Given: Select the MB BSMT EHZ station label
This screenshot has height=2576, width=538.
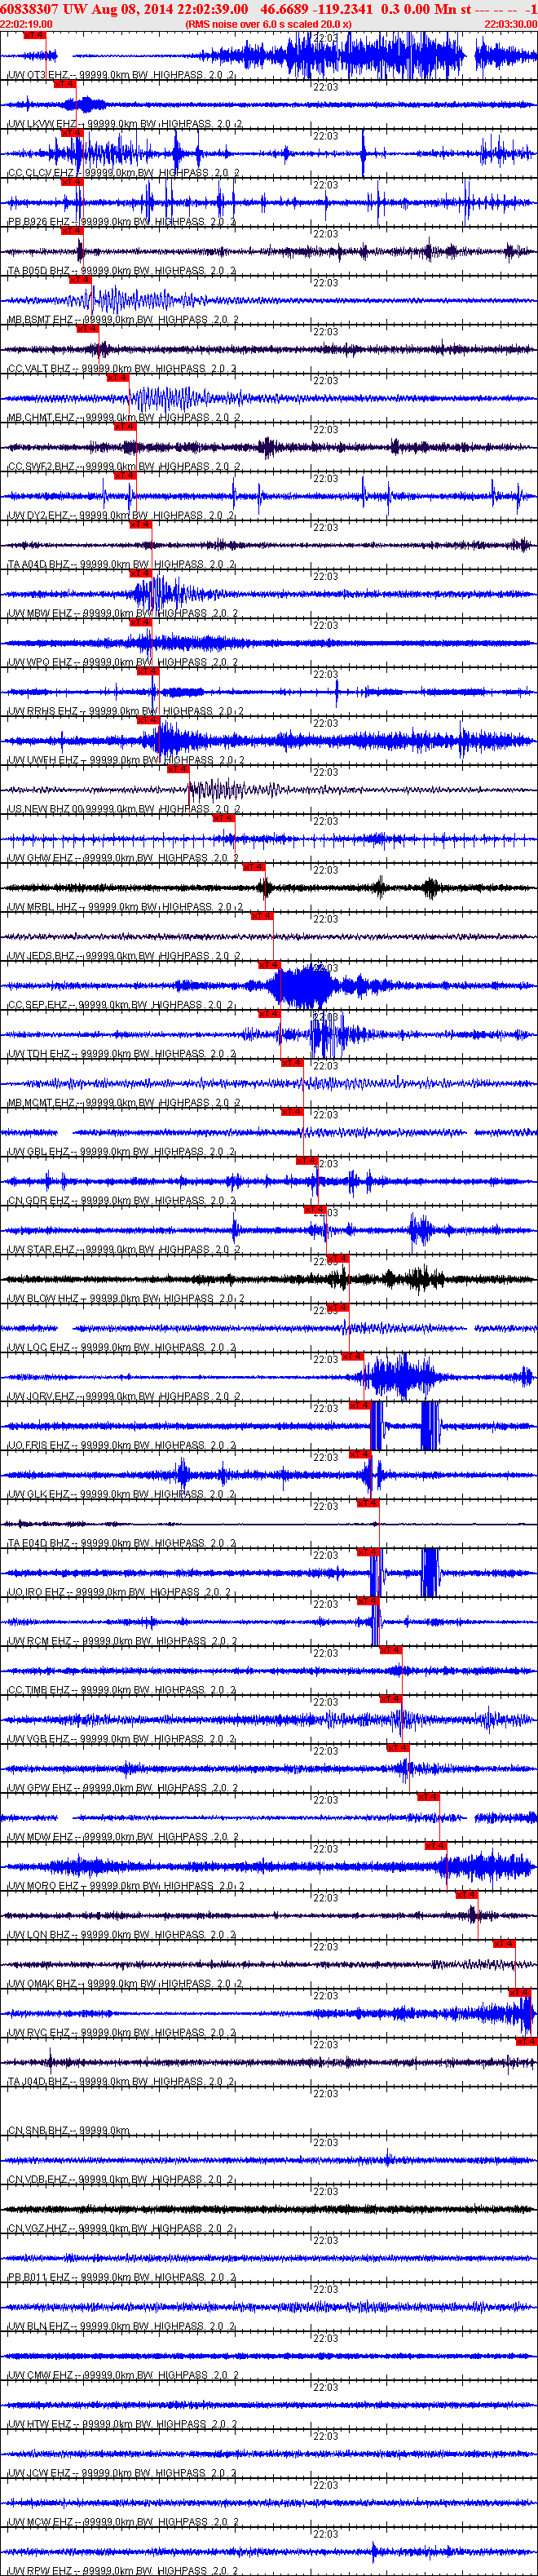Looking at the screenshot, I should [x=122, y=320].
